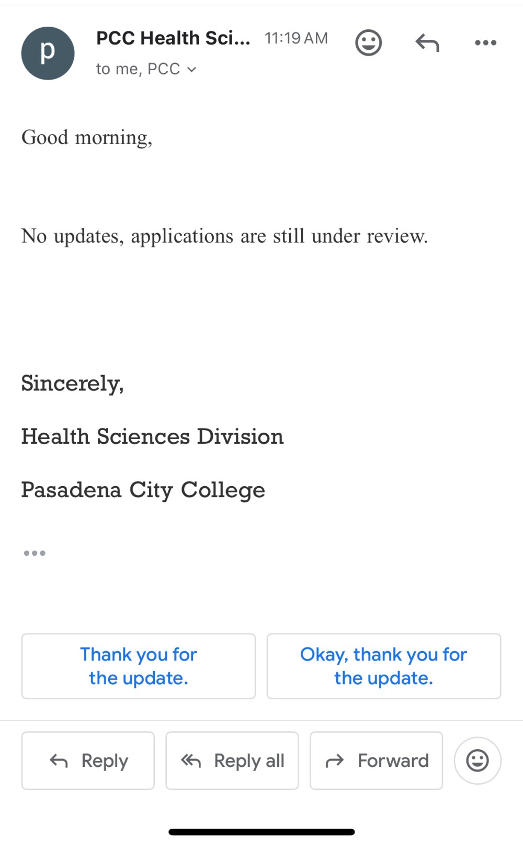Tap the 'Sincerely,' closing line
Screen dimensions: 523x846
pyautogui.click(x=72, y=383)
